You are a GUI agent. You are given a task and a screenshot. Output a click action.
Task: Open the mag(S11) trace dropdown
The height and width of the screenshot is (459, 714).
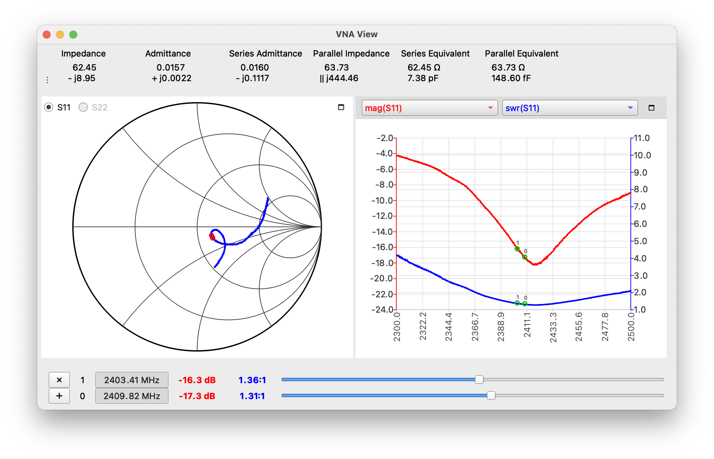point(430,108)
